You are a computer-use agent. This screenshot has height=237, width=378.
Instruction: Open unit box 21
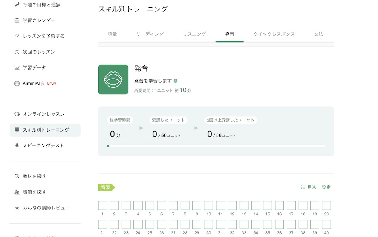pyautogui.click(x=102, y=225)
